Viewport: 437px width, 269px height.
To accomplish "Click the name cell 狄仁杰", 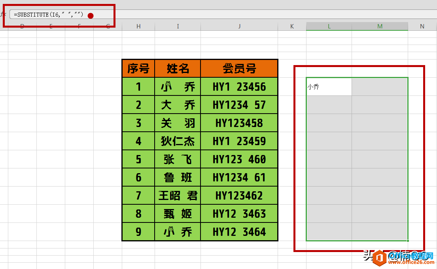I will (x=178, y=141).
